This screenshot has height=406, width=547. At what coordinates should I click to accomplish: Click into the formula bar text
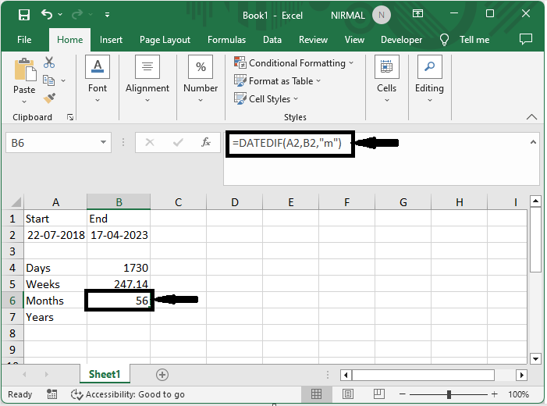[286, 143]
